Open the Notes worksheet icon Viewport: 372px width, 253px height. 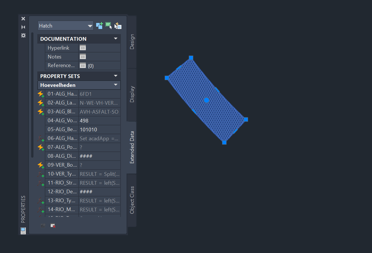pos(83,57)
